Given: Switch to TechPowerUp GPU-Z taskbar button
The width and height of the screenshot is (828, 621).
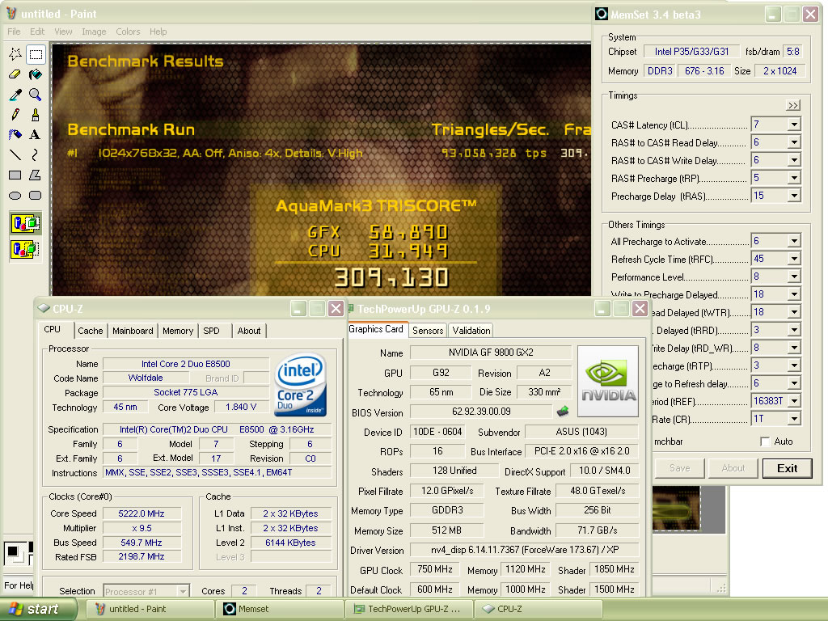Looking at the screenshot, I should point(409,609).
